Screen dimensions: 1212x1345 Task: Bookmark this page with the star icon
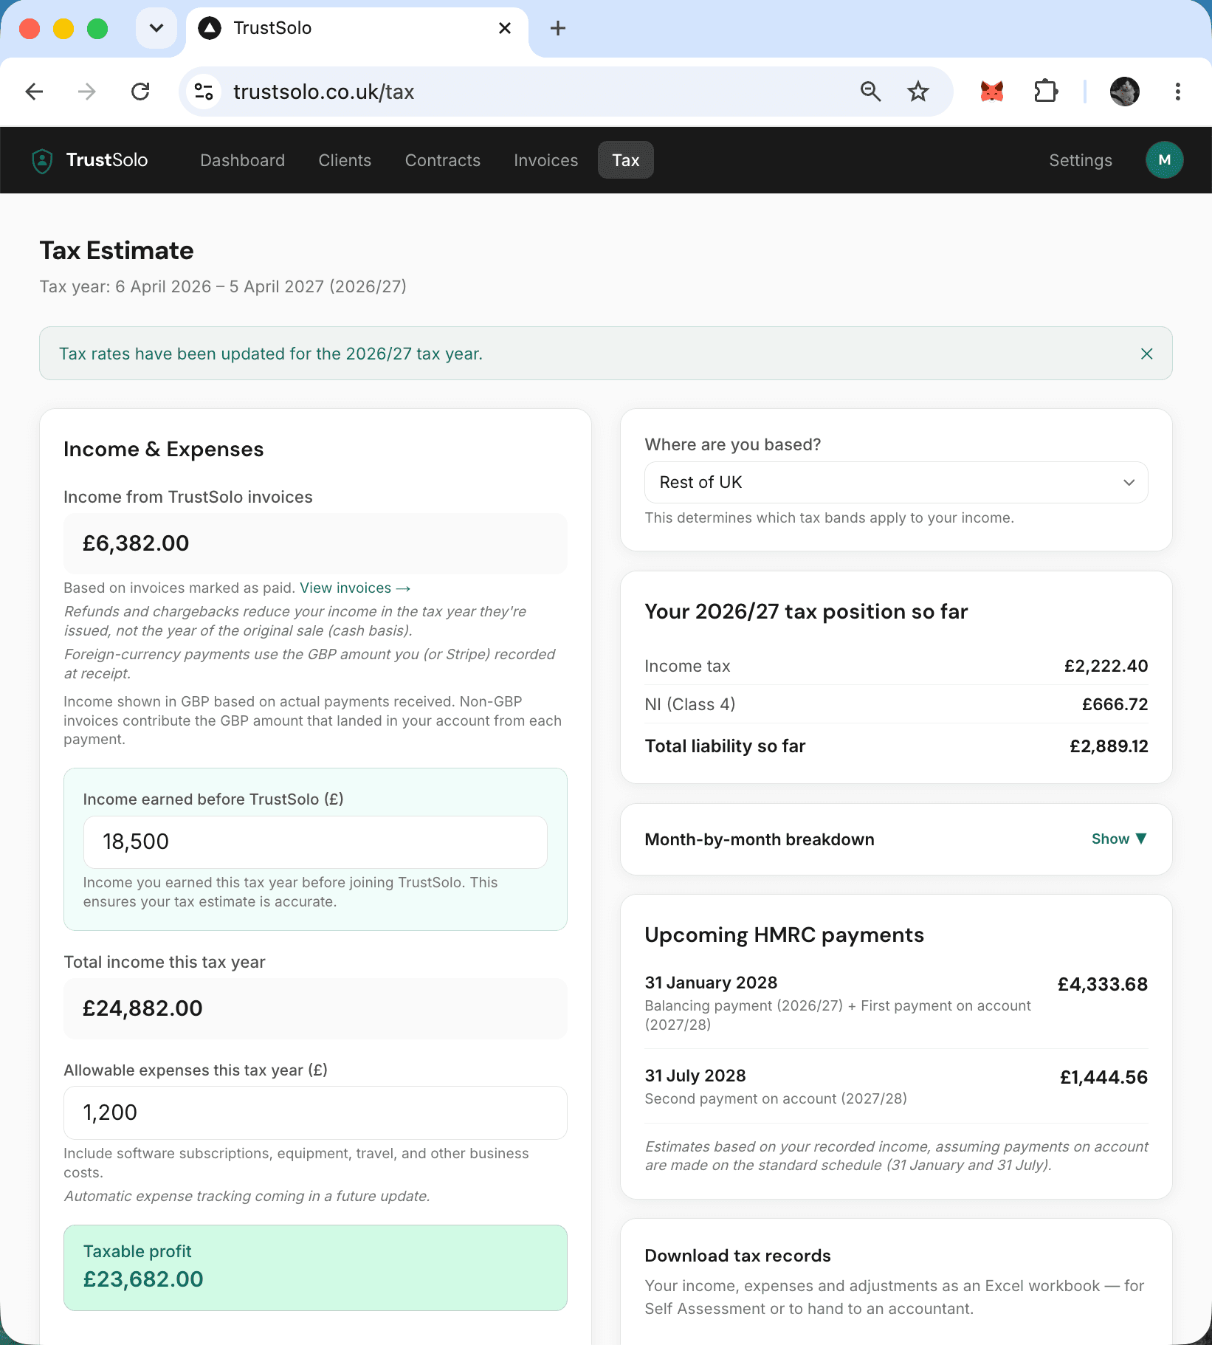[918, 92]
